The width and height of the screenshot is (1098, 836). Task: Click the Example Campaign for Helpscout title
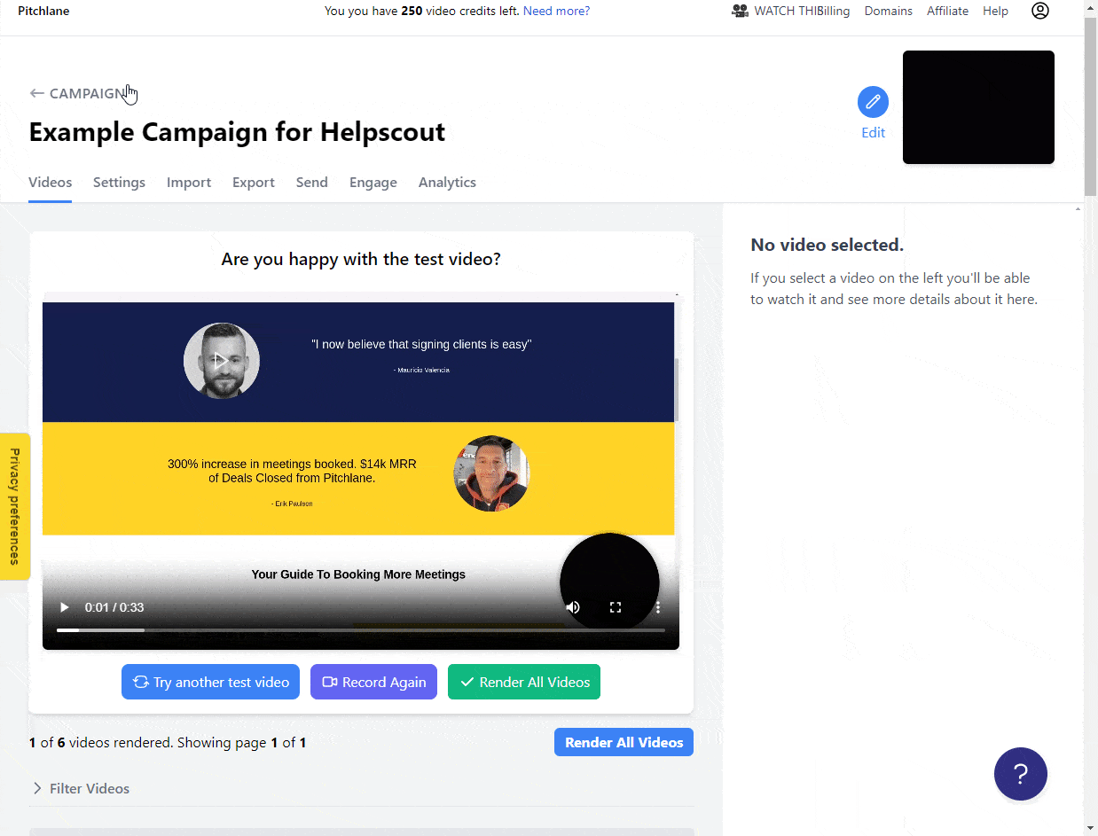pyautogui.click(x=237, y=132)
